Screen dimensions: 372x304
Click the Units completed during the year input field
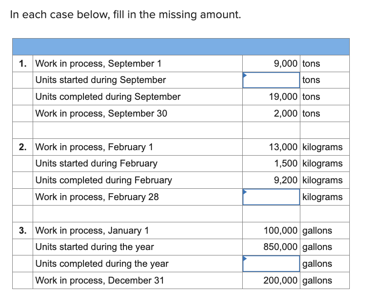click(271, 264)
